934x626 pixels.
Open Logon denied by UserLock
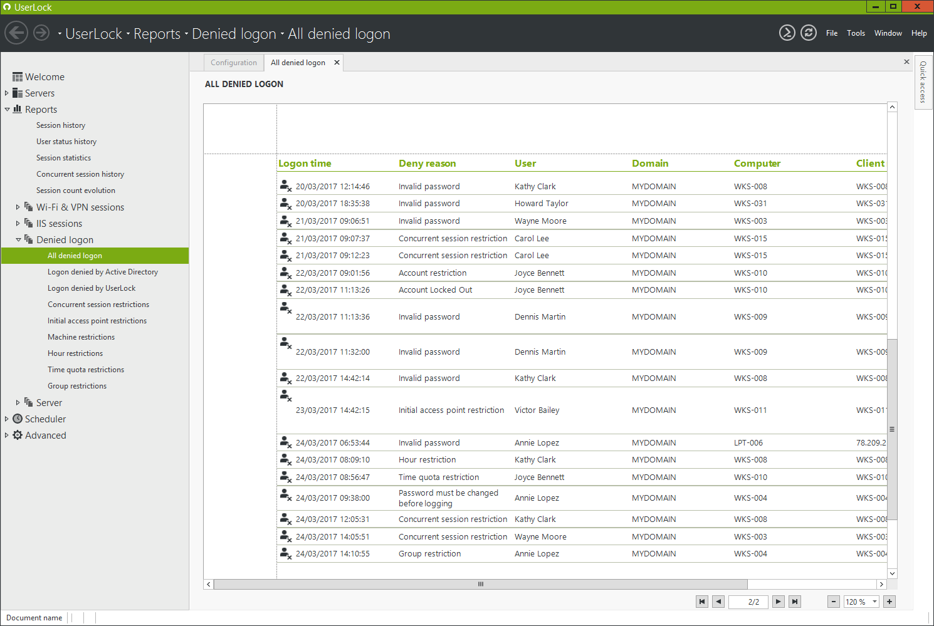[x=92, y=288]
